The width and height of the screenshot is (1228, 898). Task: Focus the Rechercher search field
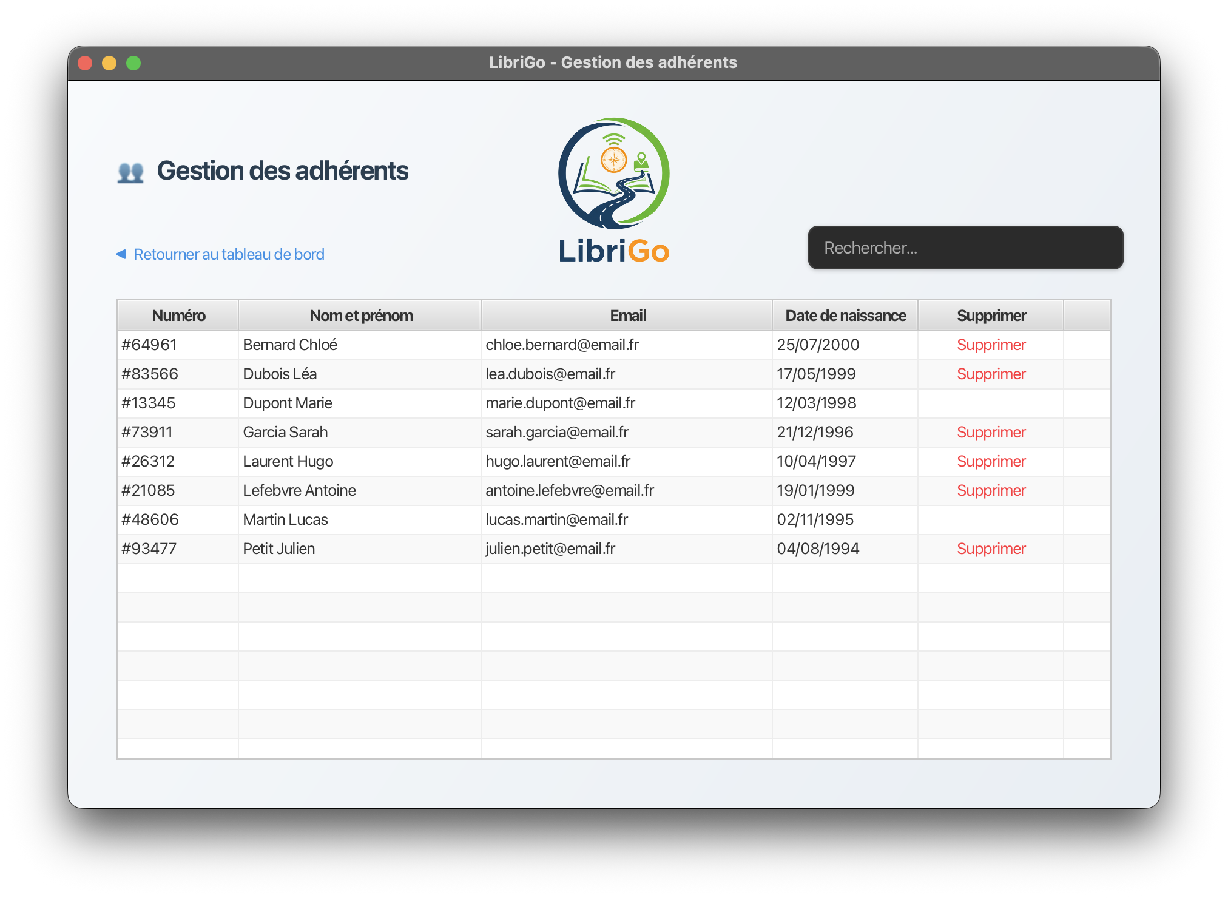click(x=965, y=248)
